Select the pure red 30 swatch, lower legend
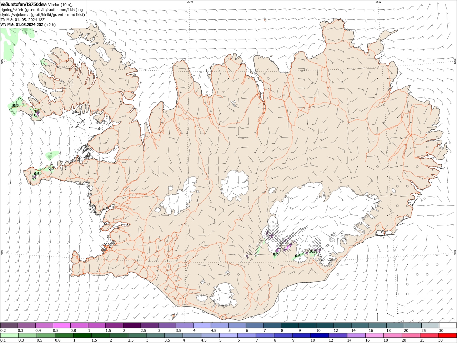The width and height of the screenshot is (457, 343). (x=447, y=335)
